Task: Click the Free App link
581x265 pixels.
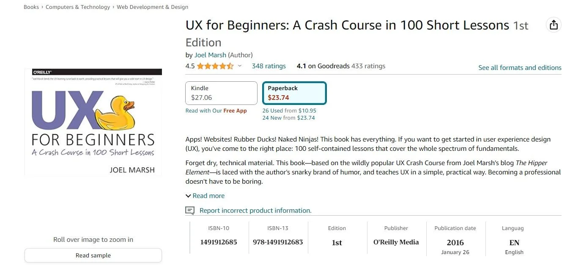Action: click(235, 111)
